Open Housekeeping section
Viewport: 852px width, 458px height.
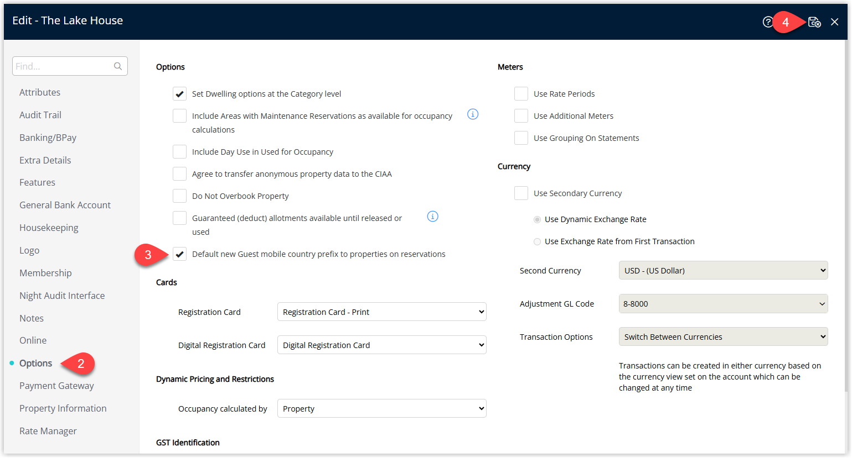point(49,228)
